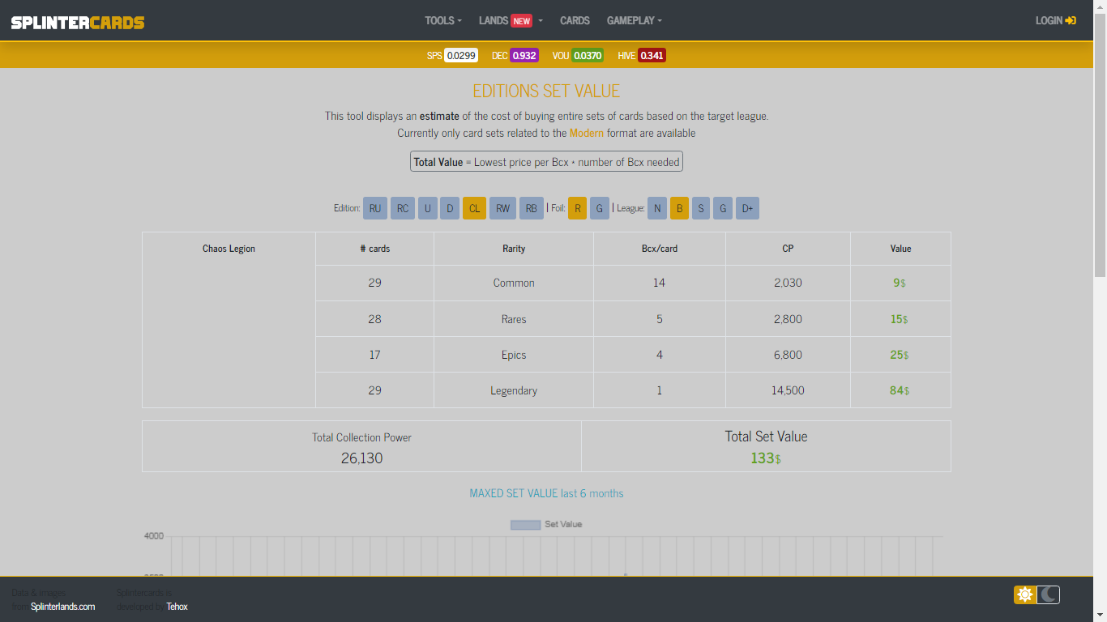
Task: Select the D+ league option
Action: [747, 208]
